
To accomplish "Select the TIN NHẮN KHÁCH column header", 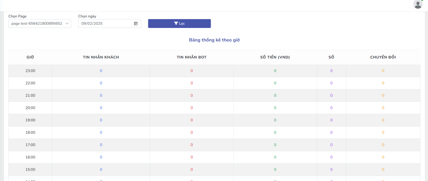I will click(101, 57).
